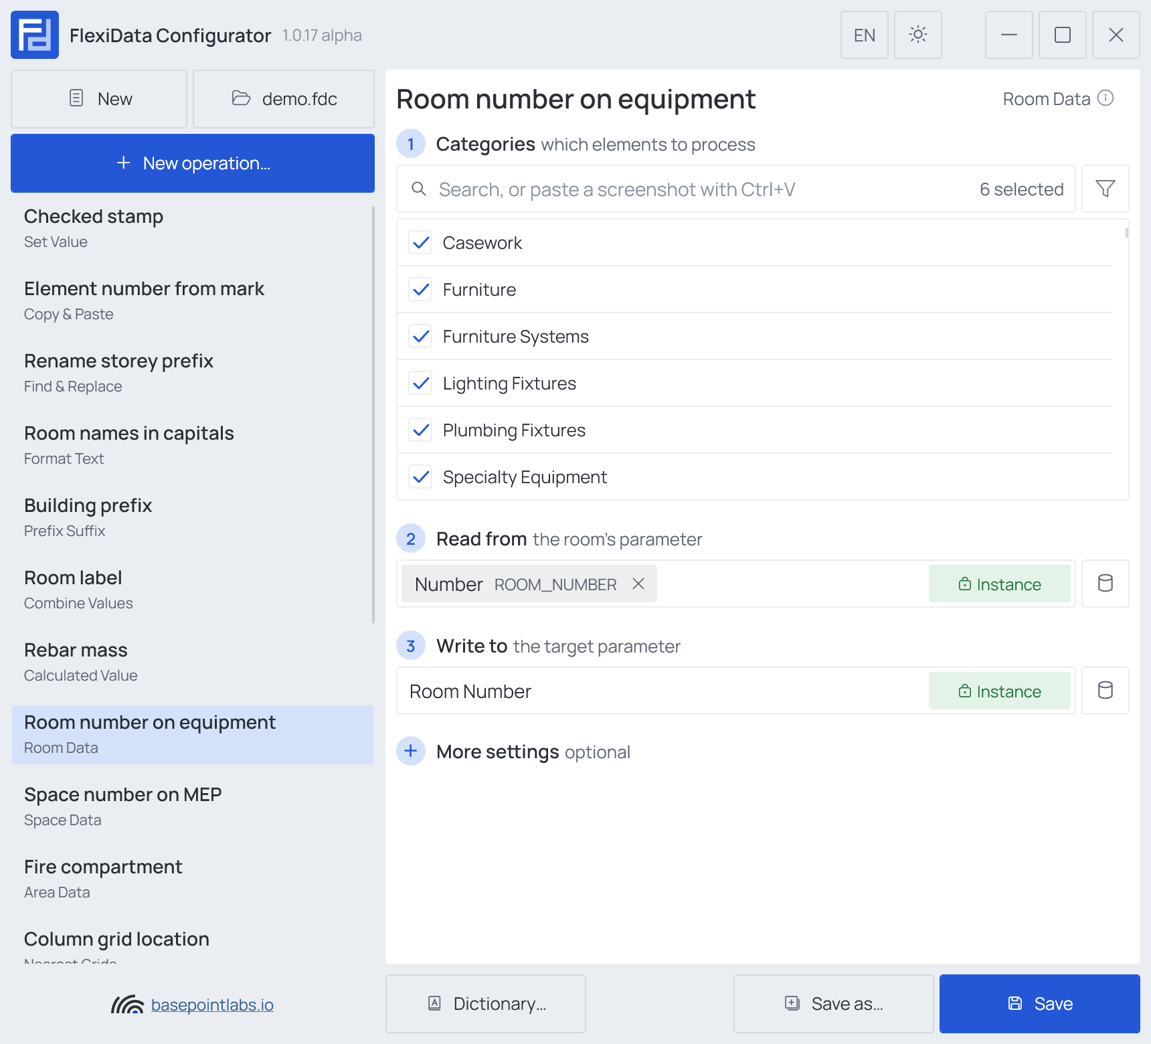
Task: Click the search magnifier icon
Action: click(419, 189)
